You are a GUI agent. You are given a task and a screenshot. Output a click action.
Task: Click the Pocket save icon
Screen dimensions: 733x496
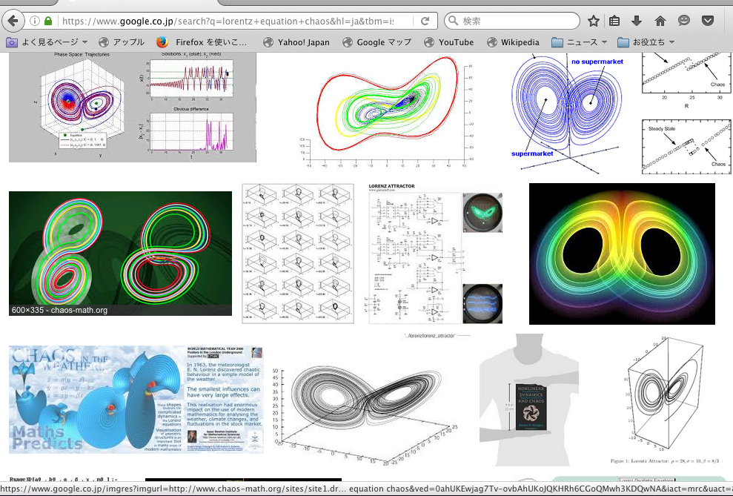tap(708, 21)
